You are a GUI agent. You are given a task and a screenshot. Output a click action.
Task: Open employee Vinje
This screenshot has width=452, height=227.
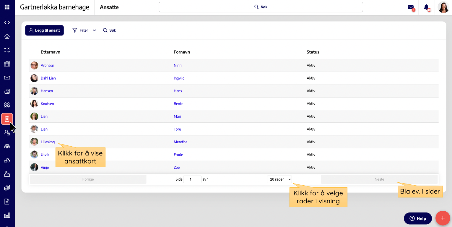[45, 167]
